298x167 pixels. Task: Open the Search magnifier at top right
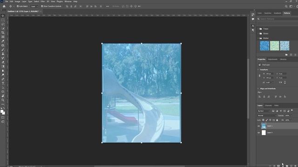[x=286, y=6]
